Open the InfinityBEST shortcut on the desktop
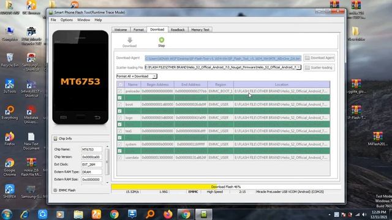 pyautogui.click(x=31, y=88)
